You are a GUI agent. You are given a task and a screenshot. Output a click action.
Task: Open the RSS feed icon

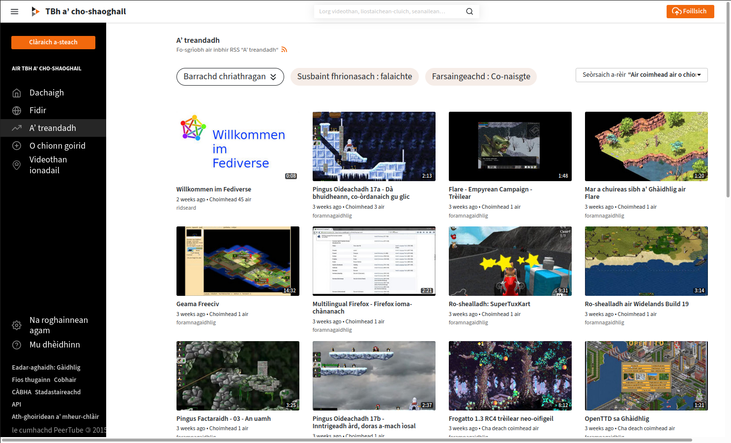click(284, 50)
